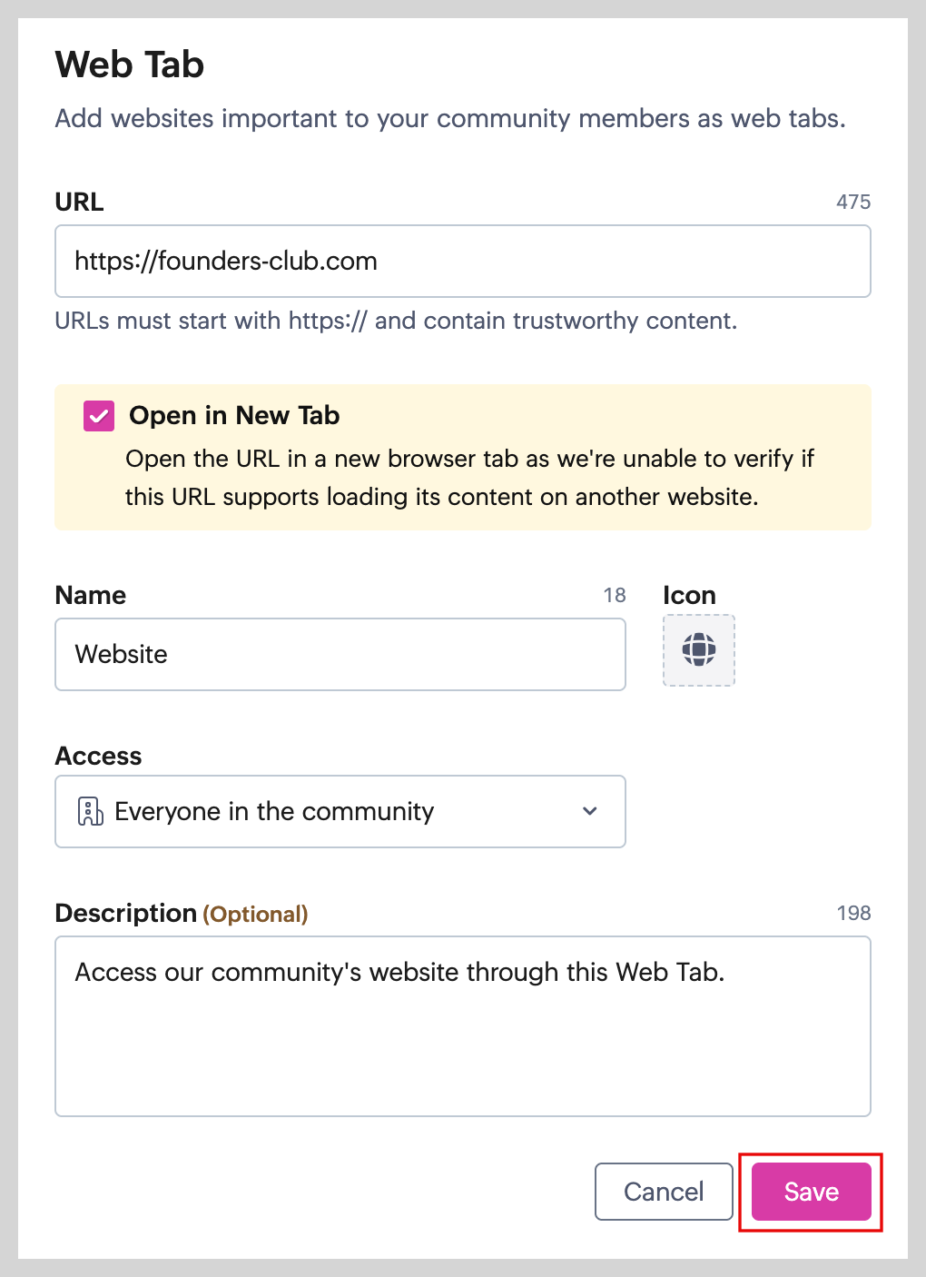Focus the Description text area
This screenshot has height=1277, width=926.
462,1025
